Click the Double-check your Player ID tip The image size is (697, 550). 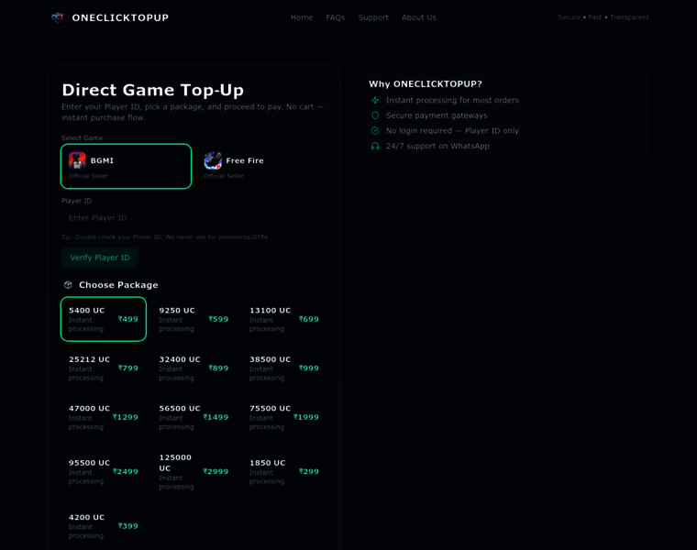(165, 236)
